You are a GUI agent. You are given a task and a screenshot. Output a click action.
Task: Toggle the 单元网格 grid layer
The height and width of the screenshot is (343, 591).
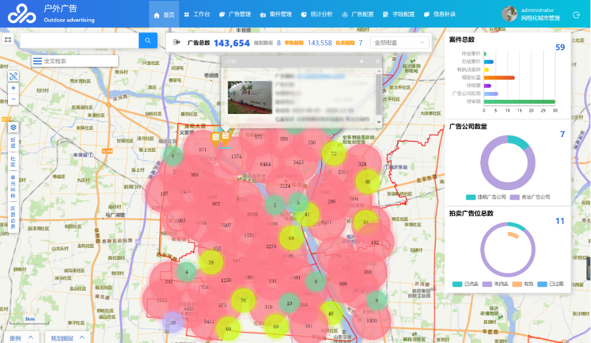pos(14,184)
